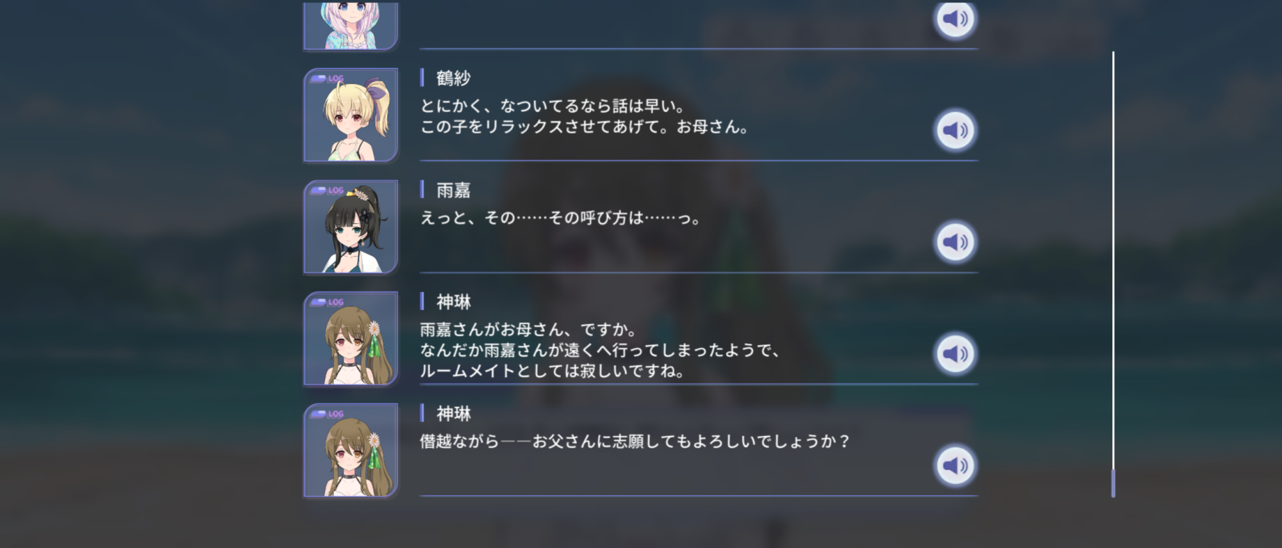This screenshot has height=548, width=1282.
Task: Play voice for 神琳's お母さん line
Action: (x=955, y=354)
